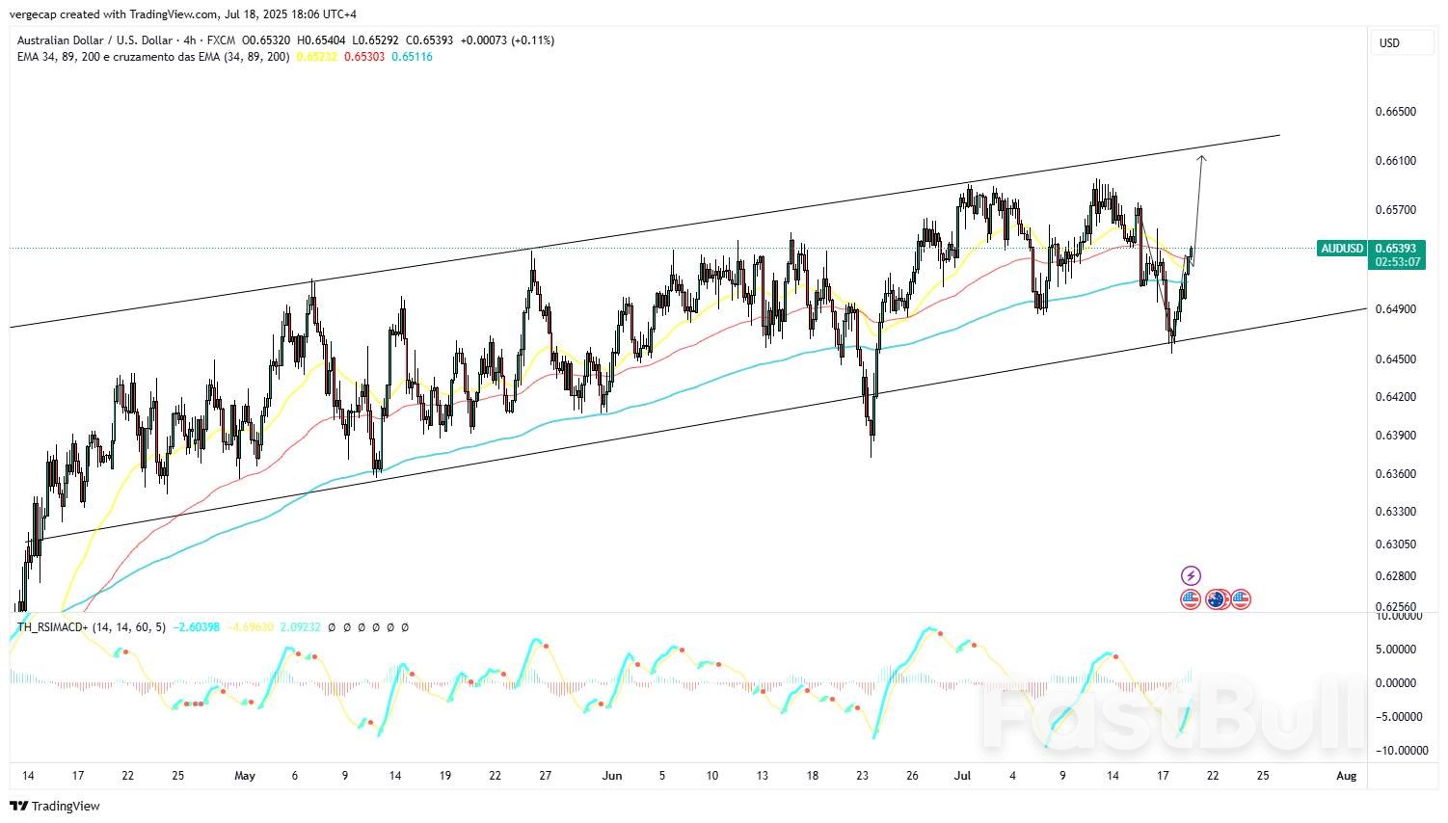The height and width of the screenshot is (823, 1448).
Task: Toggle the third ø visibility symbol
Action: click(x=362, y=627)
